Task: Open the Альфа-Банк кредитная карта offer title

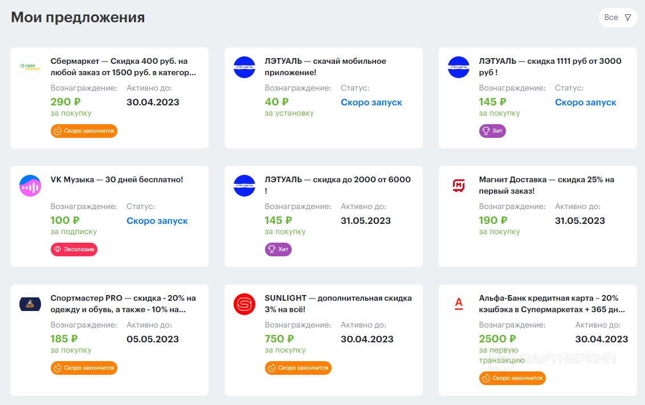Action: click(x=552, y=304)
